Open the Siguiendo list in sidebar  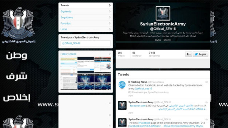[66, 11]
